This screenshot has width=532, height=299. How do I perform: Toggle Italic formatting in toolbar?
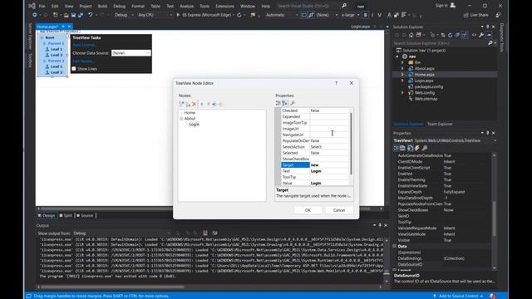(x=372, y=15)
